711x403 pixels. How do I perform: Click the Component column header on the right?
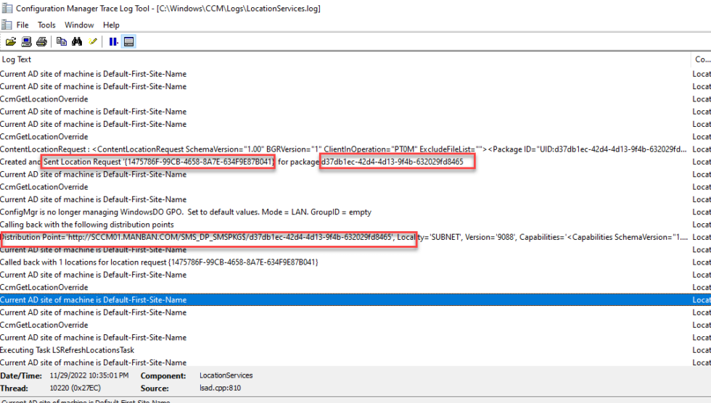click(702, 59)
